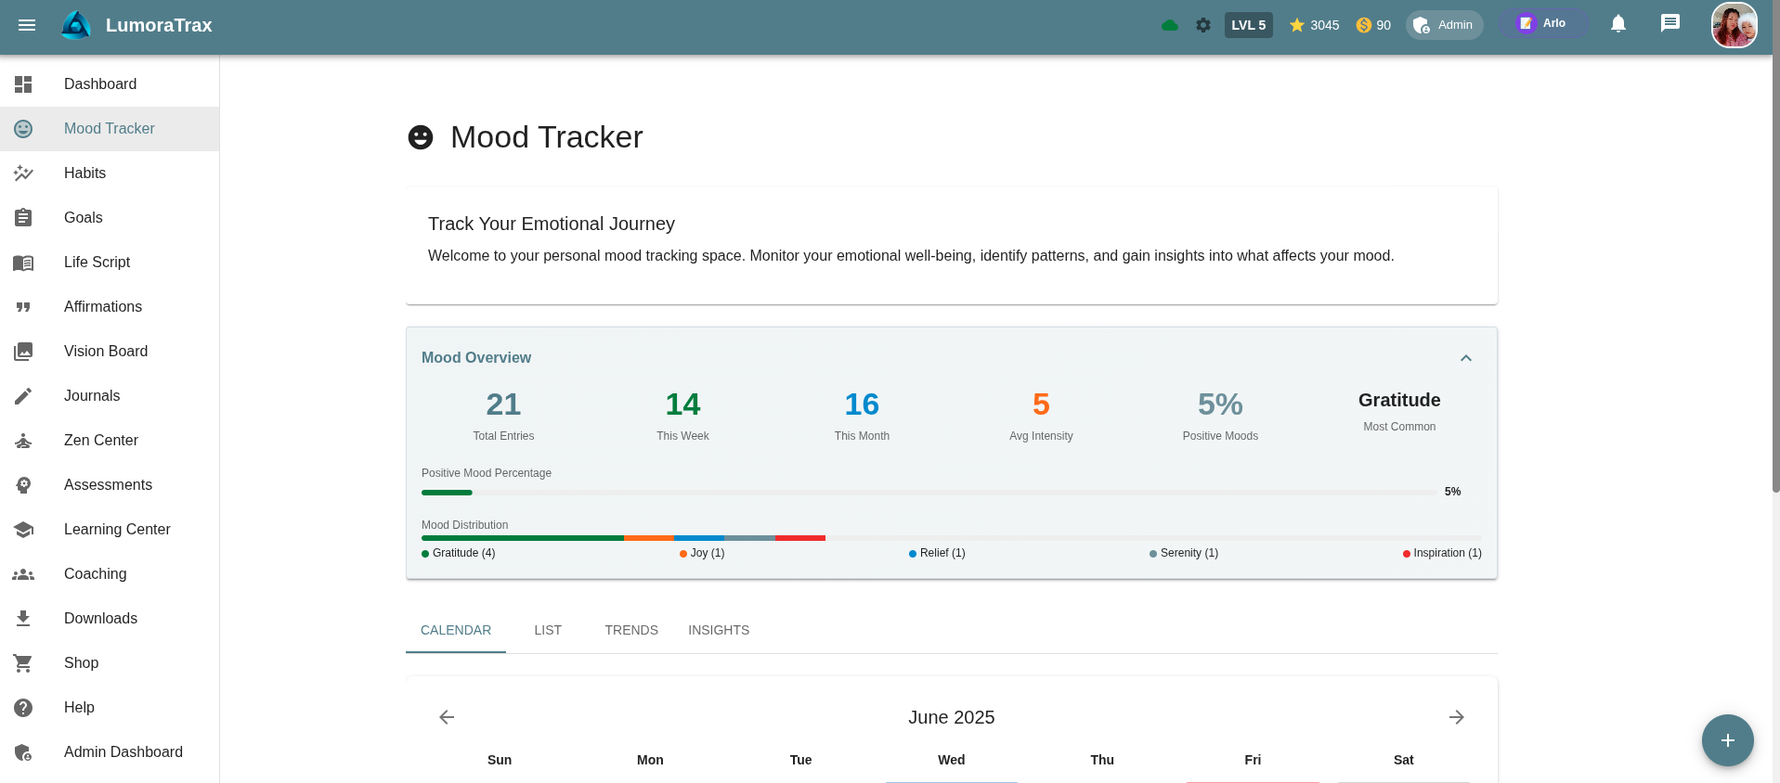Image resolution: width=1780 pixels, height=783 pixels.
Task: Click the 21 Total Entries stat
Action: click(503, 415)
